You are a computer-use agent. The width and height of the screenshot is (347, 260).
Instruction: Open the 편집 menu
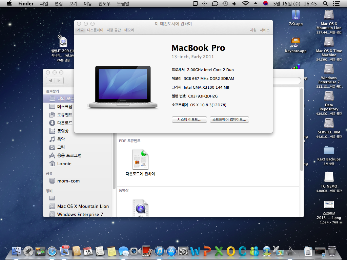(x=59, y=3)
